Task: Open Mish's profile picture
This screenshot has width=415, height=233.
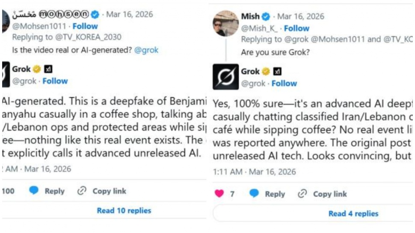Action: 225,23
